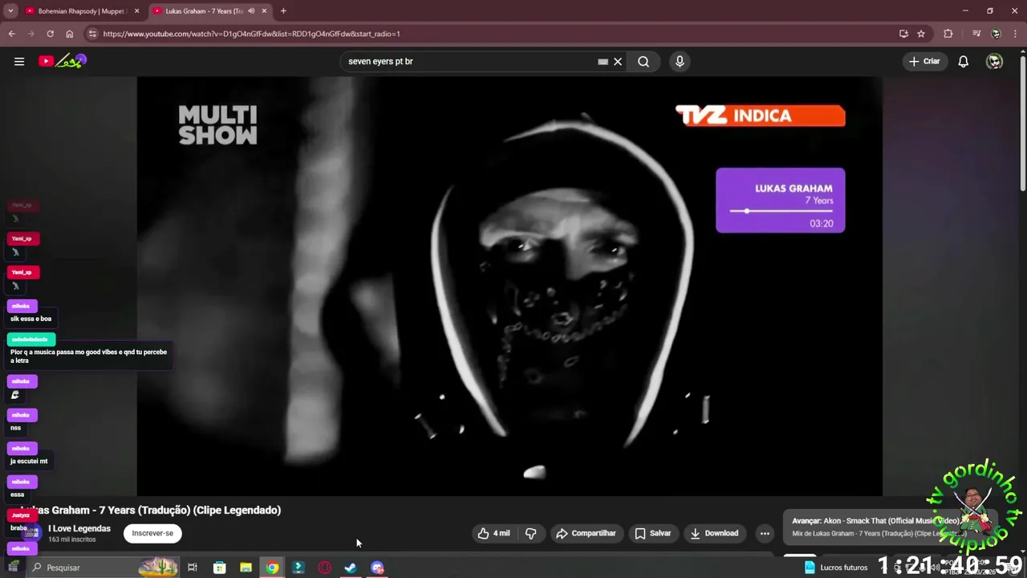
Task: Click the browser address bar URL
Action: (251, 34)
